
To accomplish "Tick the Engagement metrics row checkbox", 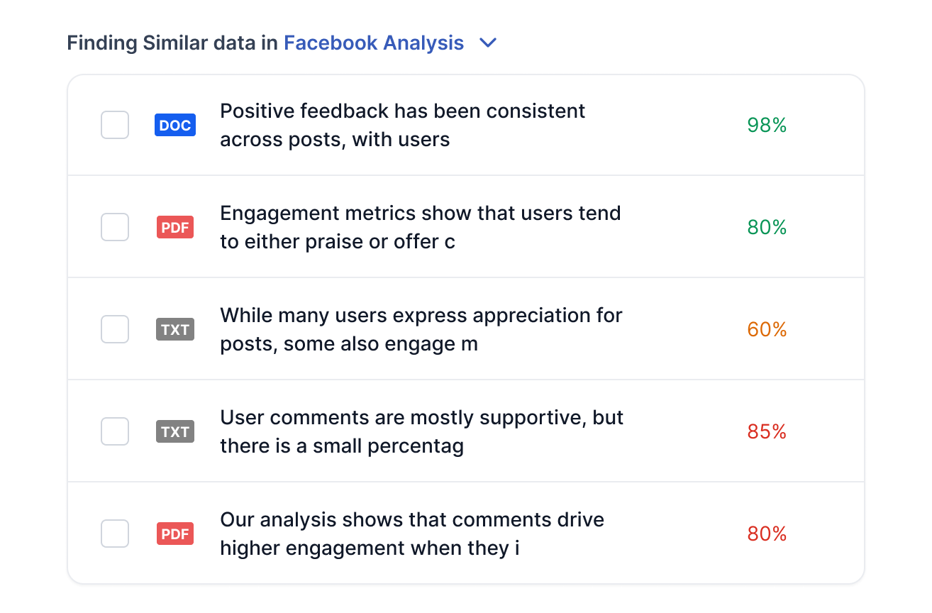I will pos(115,228).
